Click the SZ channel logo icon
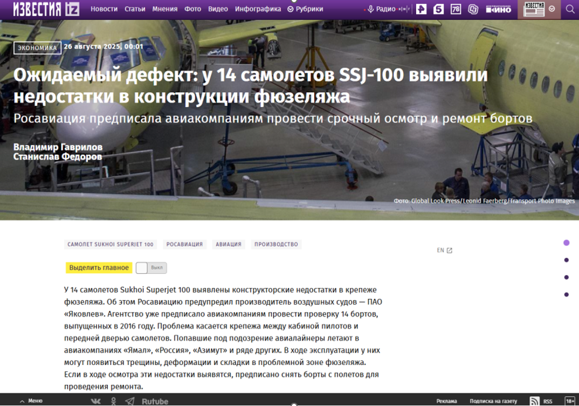Screen dimensions: 579x406 tap(473, 9)
